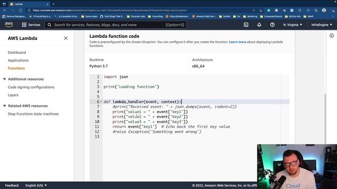Open the BitCoin Info bookmark folder
337x189 pixels.
coord(293,16)
